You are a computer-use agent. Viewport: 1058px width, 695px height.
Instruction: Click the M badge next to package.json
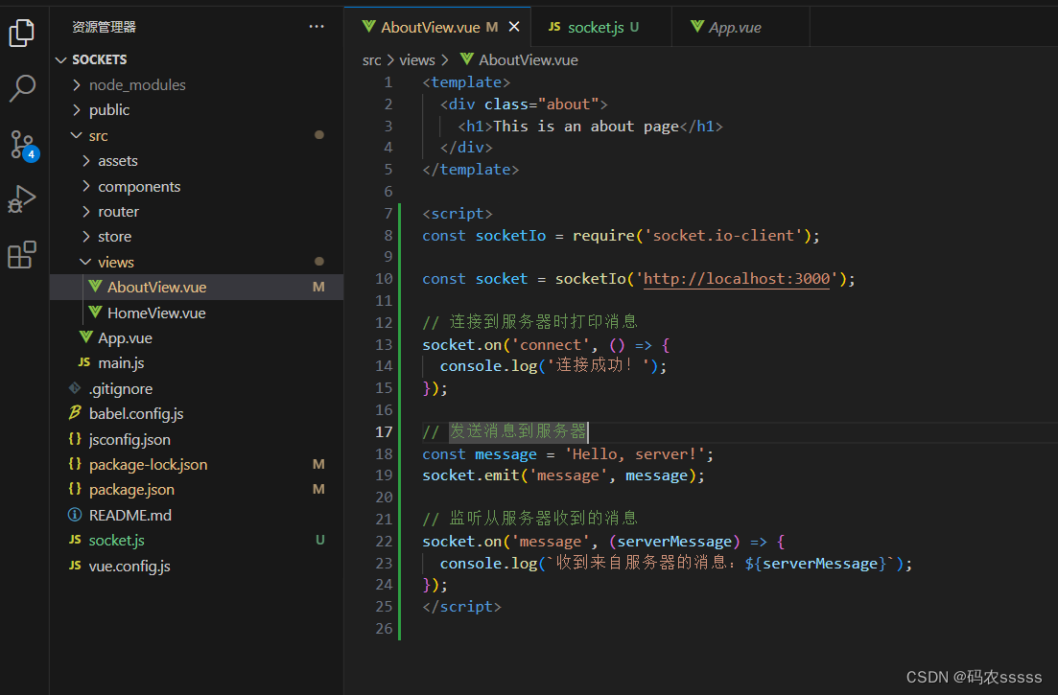pos(317,489)
